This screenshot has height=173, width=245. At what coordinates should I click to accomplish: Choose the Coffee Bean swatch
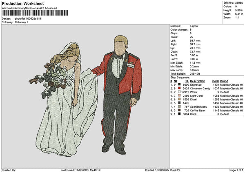point(179,110)
